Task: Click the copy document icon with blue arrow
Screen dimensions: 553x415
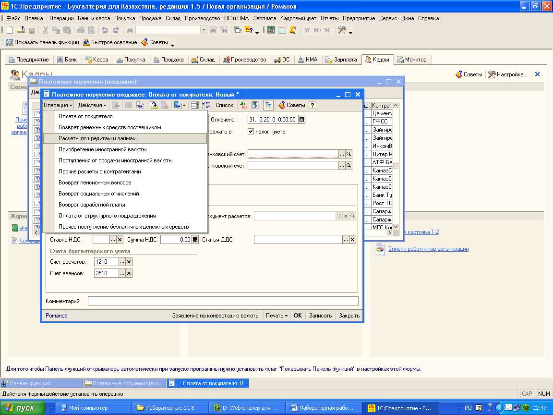Action: click(x=140, y=105)
